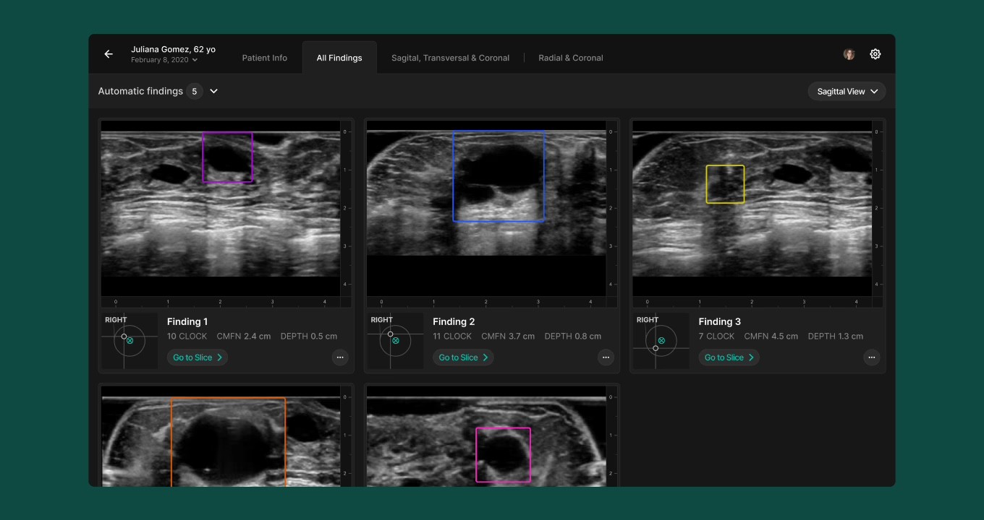Expand the Automatic findings chevron
The width and height of the screenshot is (984, 520).
click(x=213, y=91)
